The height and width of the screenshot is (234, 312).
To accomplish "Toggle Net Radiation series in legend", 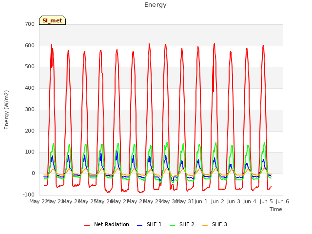I will coord(107,224).
